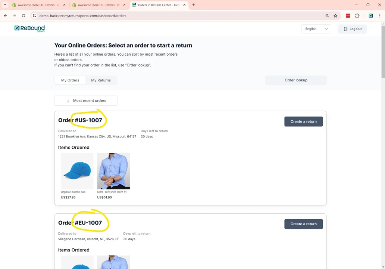
Task: Click the US$51.60 price
Action: click(104, 197)
